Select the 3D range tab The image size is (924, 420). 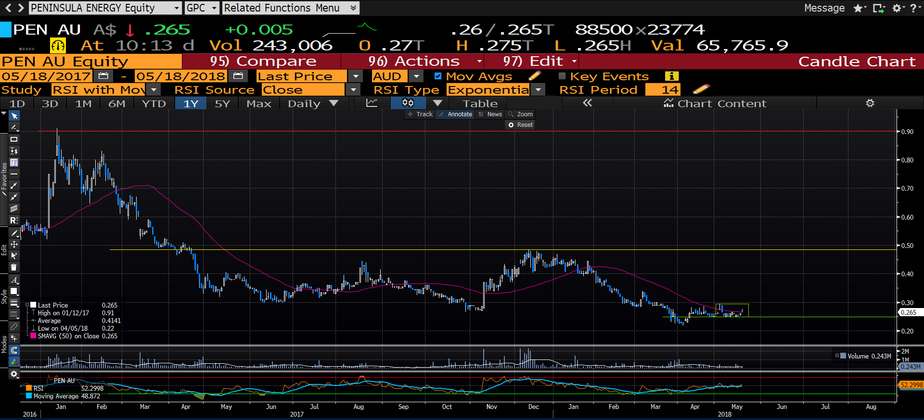click(x=50, y=103)
